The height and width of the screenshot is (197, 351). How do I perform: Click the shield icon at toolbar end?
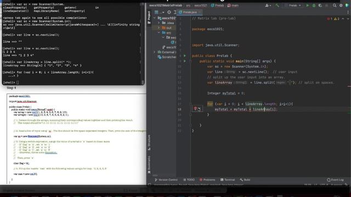pyautogui.click(x=347, y=5)
